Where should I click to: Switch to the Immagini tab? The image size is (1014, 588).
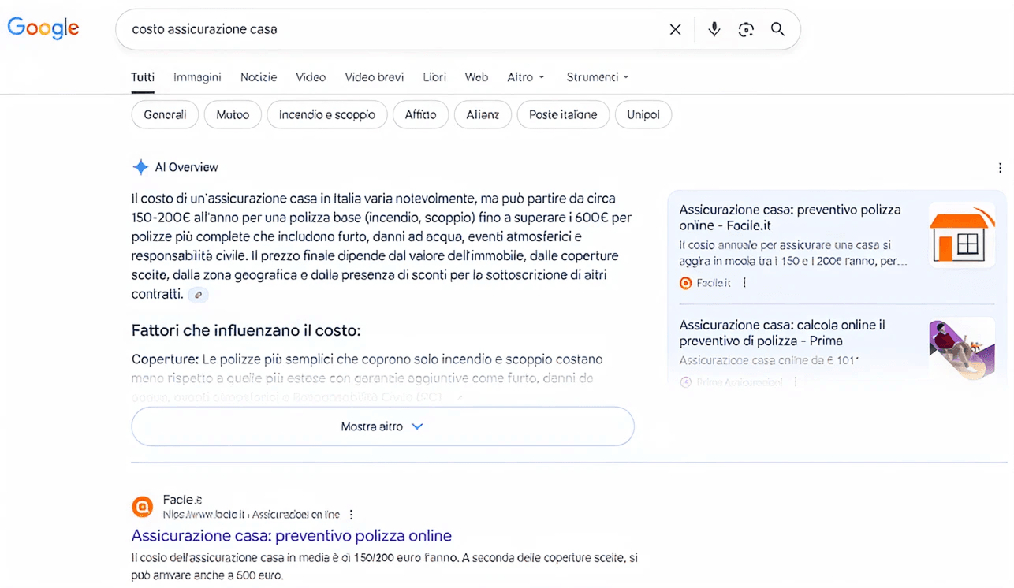coord(197,77)
